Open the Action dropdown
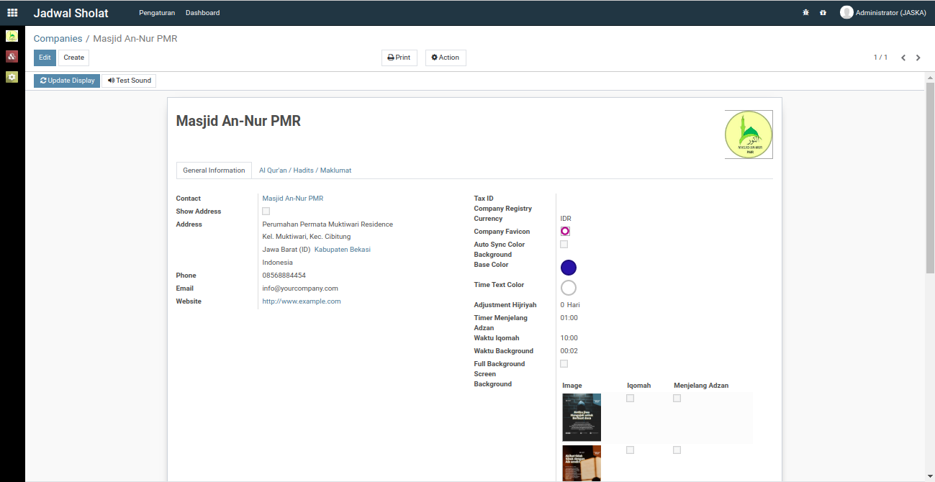Screen dimensions: 935x482 [x=446, y=58]
